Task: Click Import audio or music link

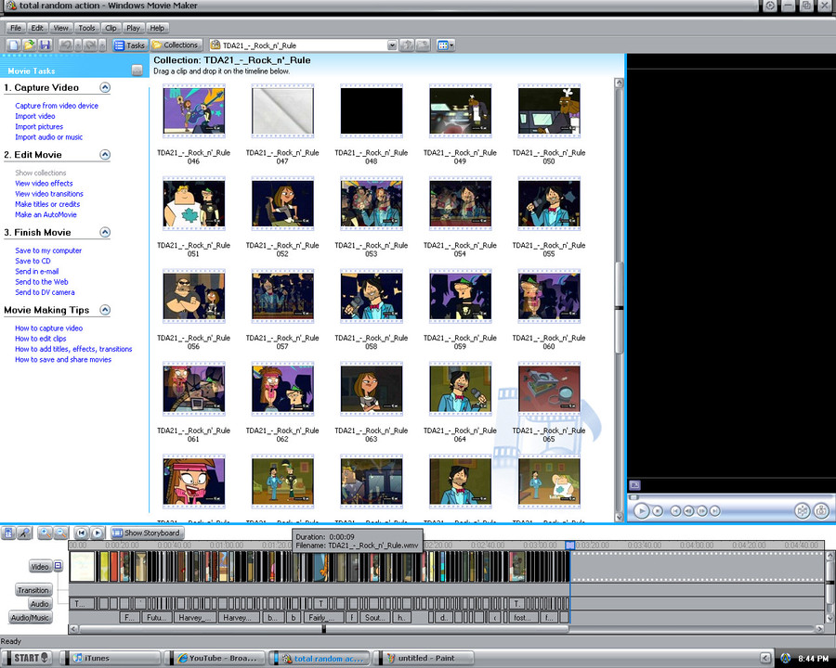Action: pos(48,137)
